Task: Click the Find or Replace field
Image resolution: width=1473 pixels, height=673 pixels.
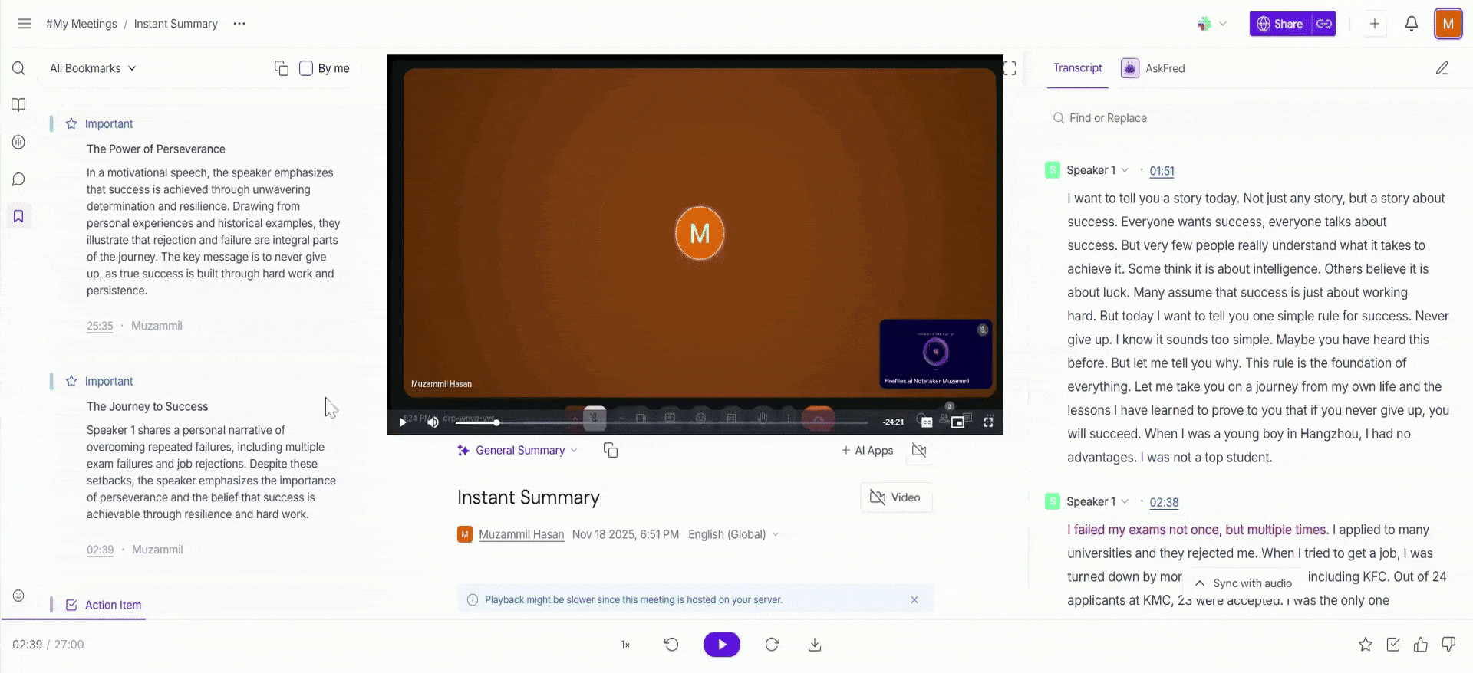Action: [1108, 118]
